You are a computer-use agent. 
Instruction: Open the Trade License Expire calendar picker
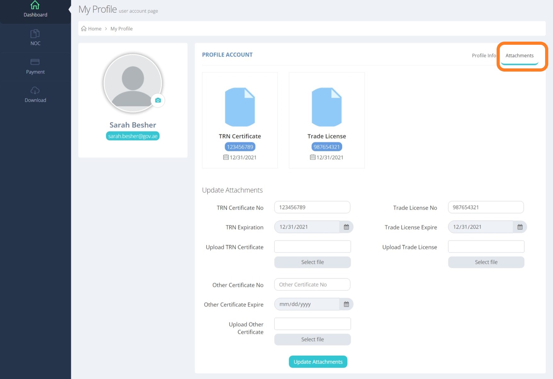(520, 227)
